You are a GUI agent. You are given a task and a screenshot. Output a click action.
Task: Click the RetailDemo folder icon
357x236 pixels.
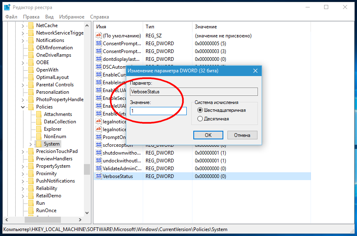click(31, 195)
